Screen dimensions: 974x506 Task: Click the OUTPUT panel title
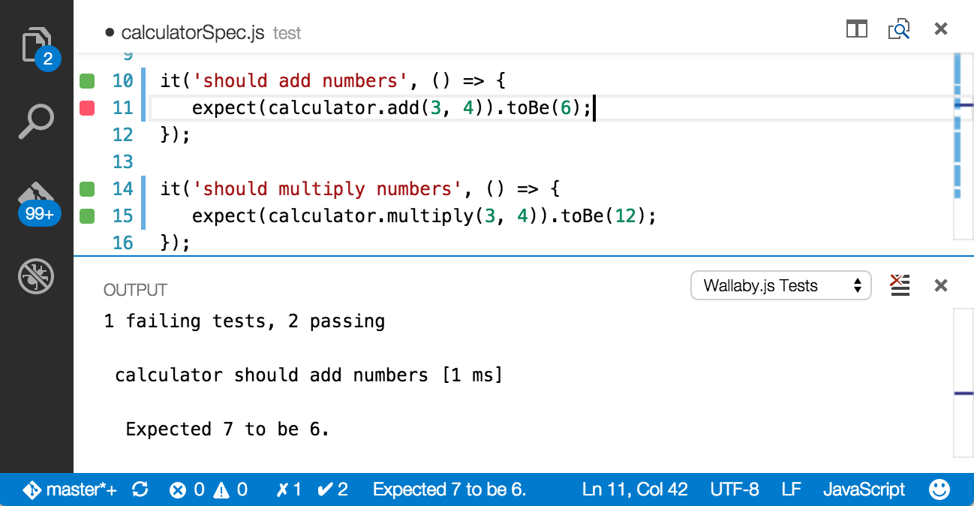[x=135, y=290]
